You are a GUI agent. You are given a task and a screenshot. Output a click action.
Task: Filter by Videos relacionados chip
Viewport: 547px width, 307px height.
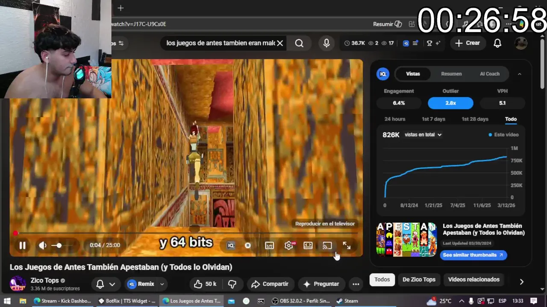tap(473, 280)
